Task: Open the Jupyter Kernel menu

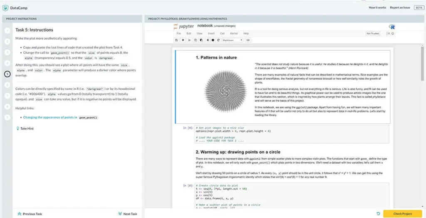Action: [234, 33]
